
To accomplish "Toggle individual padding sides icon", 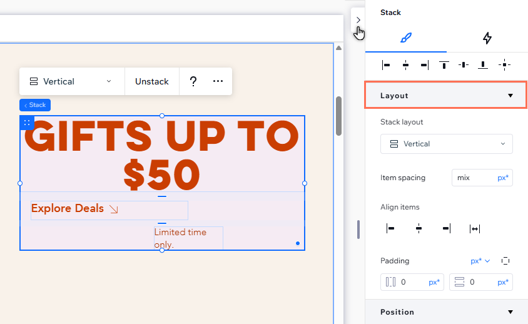I will 505,261.
